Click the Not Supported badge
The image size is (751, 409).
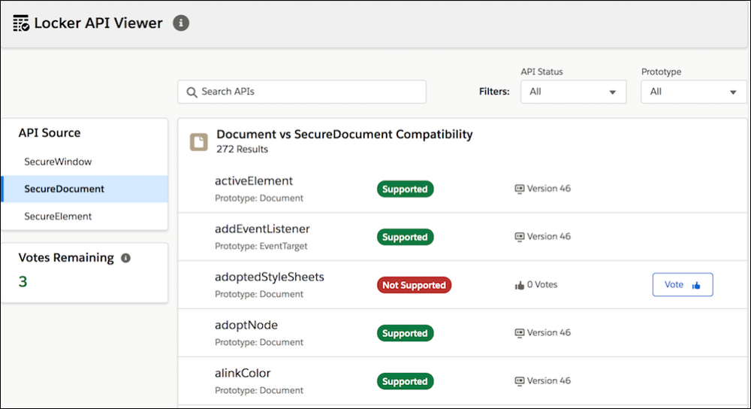click(x=414, y=285)
